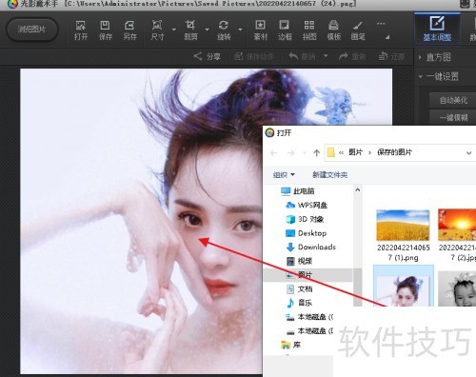Image resolution: width=476 pixels, height=377 pixels.
Task: Open the address bar dropdown
Action: (x=468, y=153)
